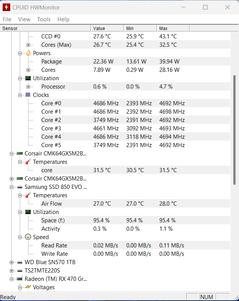The height and width of the screenshot is (301, 239).
Task: Click the Voltages lightning icon
Action: tap(28, 287)
